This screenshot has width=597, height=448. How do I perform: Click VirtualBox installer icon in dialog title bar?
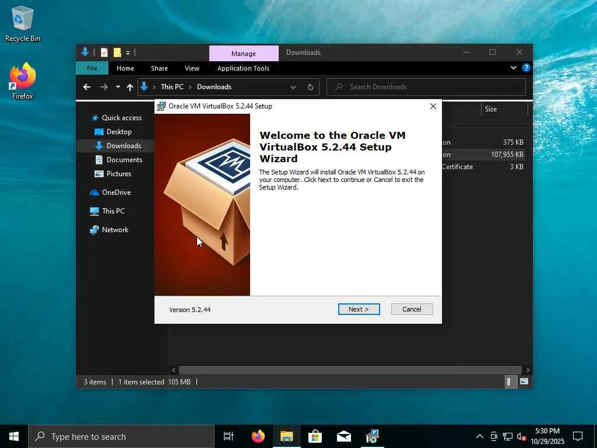point(161,106)
